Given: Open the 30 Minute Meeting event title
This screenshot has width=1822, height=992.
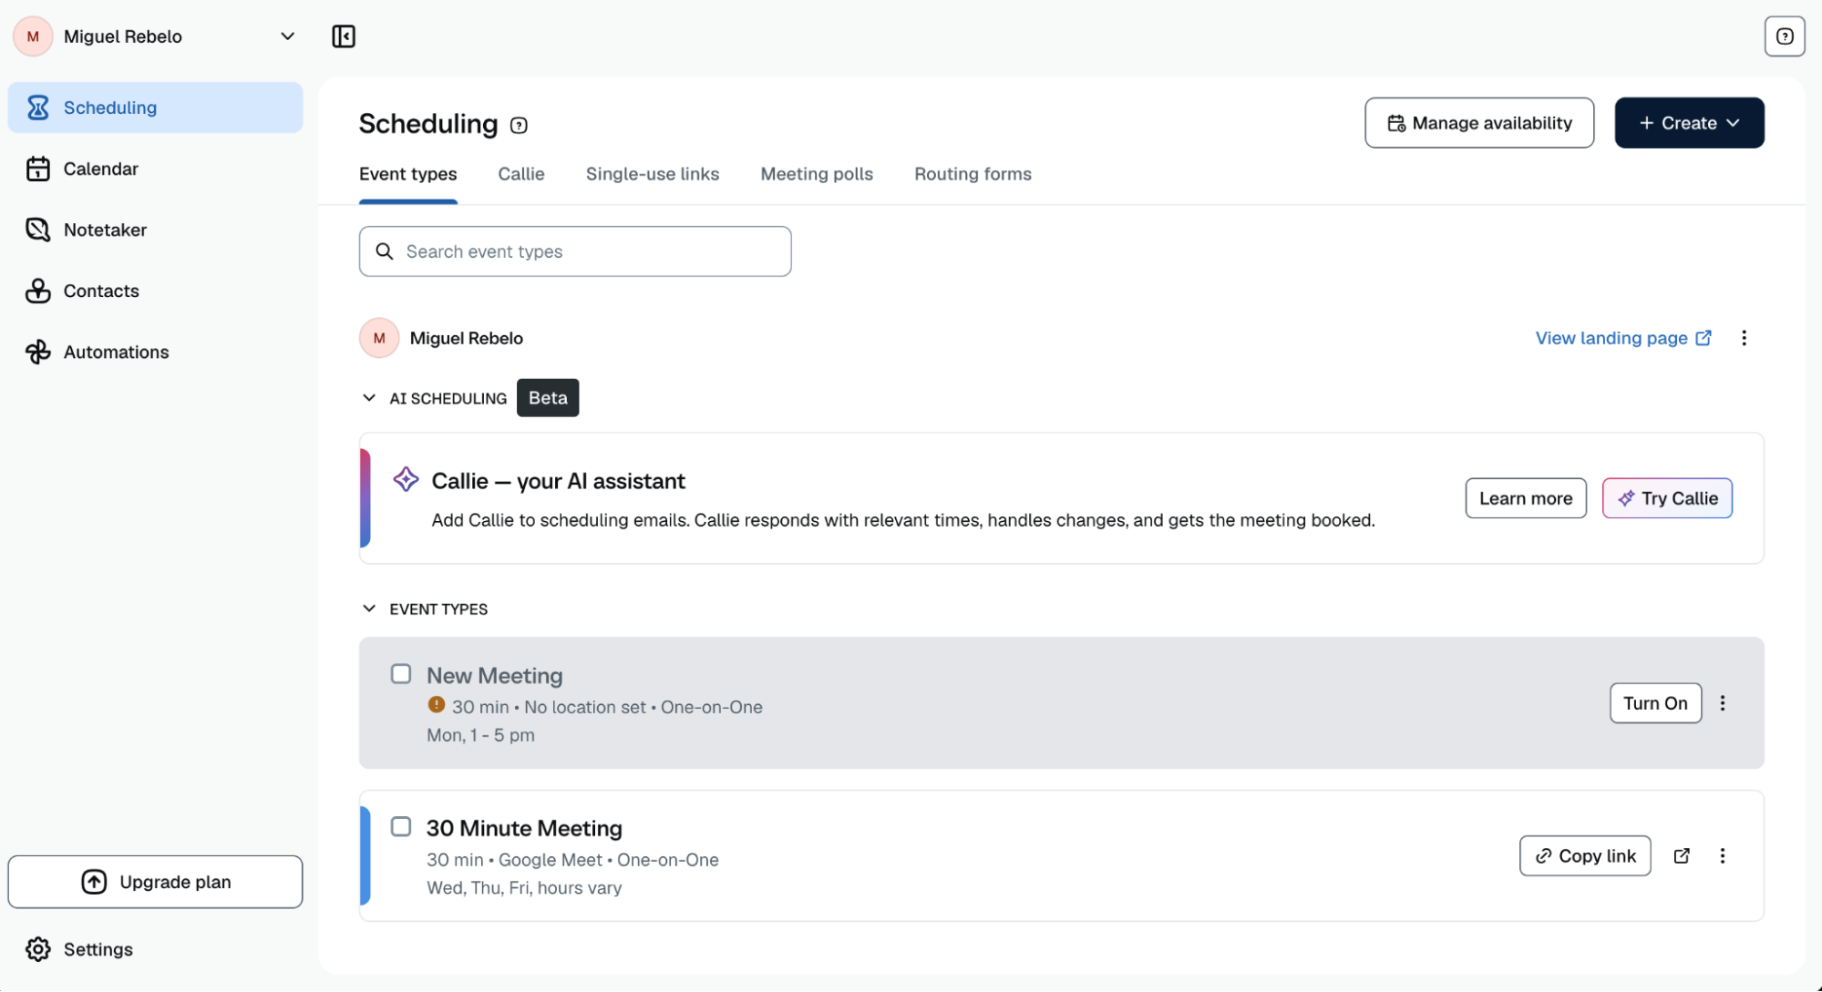Looking at the screenshot, I should pos(524,828).
